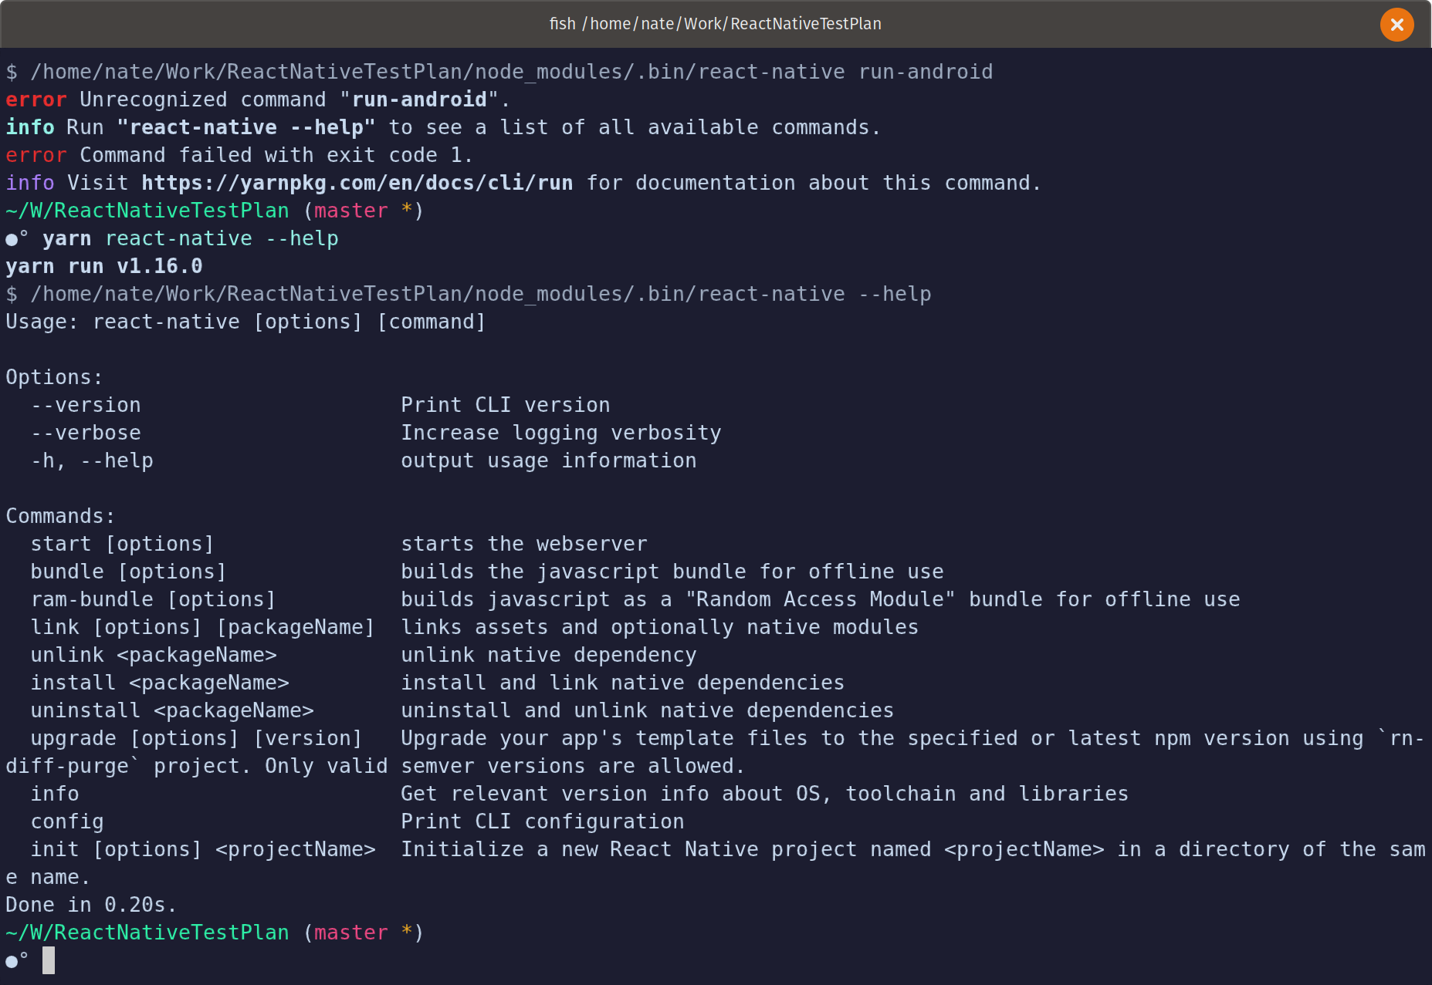Click the 'master' branch name in the upper prompt
This screenshot has height=985, width=1432.
click(x=351, y=211)
